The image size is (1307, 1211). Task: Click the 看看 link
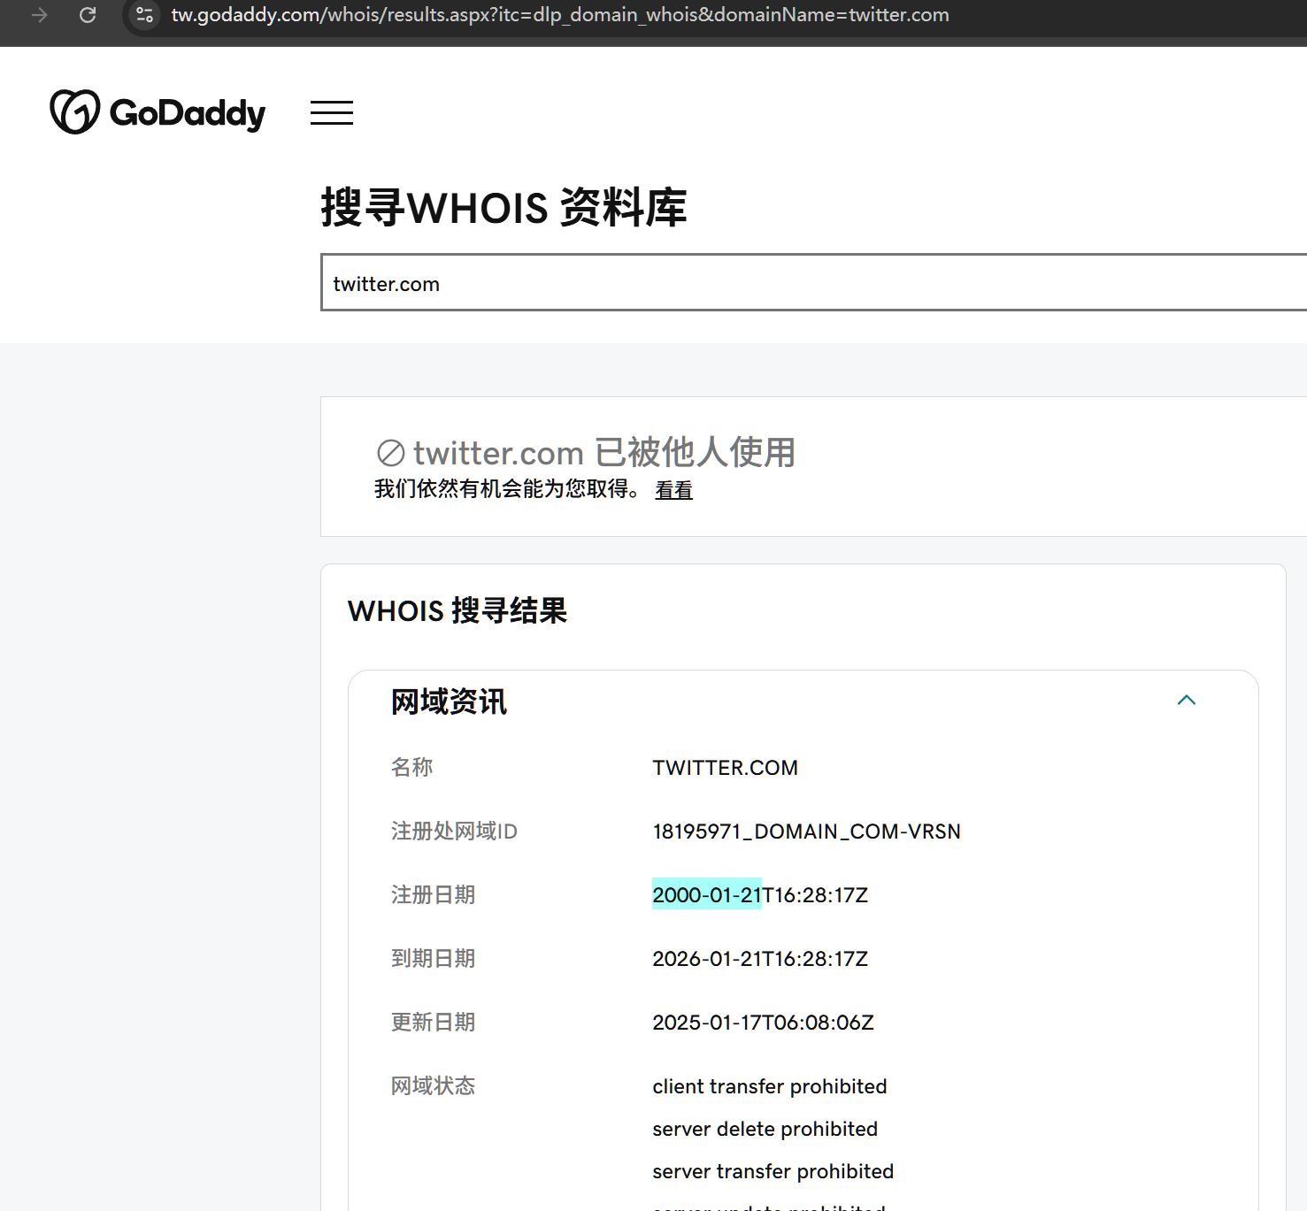point(673,490)
